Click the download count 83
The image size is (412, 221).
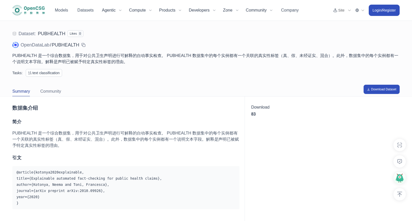tap(253, 114)
